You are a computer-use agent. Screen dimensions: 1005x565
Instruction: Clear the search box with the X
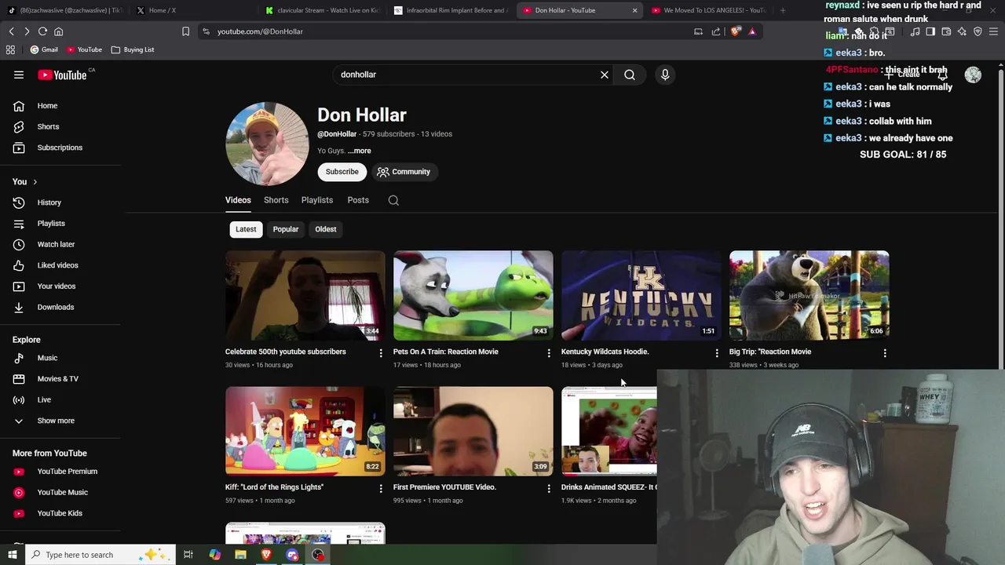[605, 75]
